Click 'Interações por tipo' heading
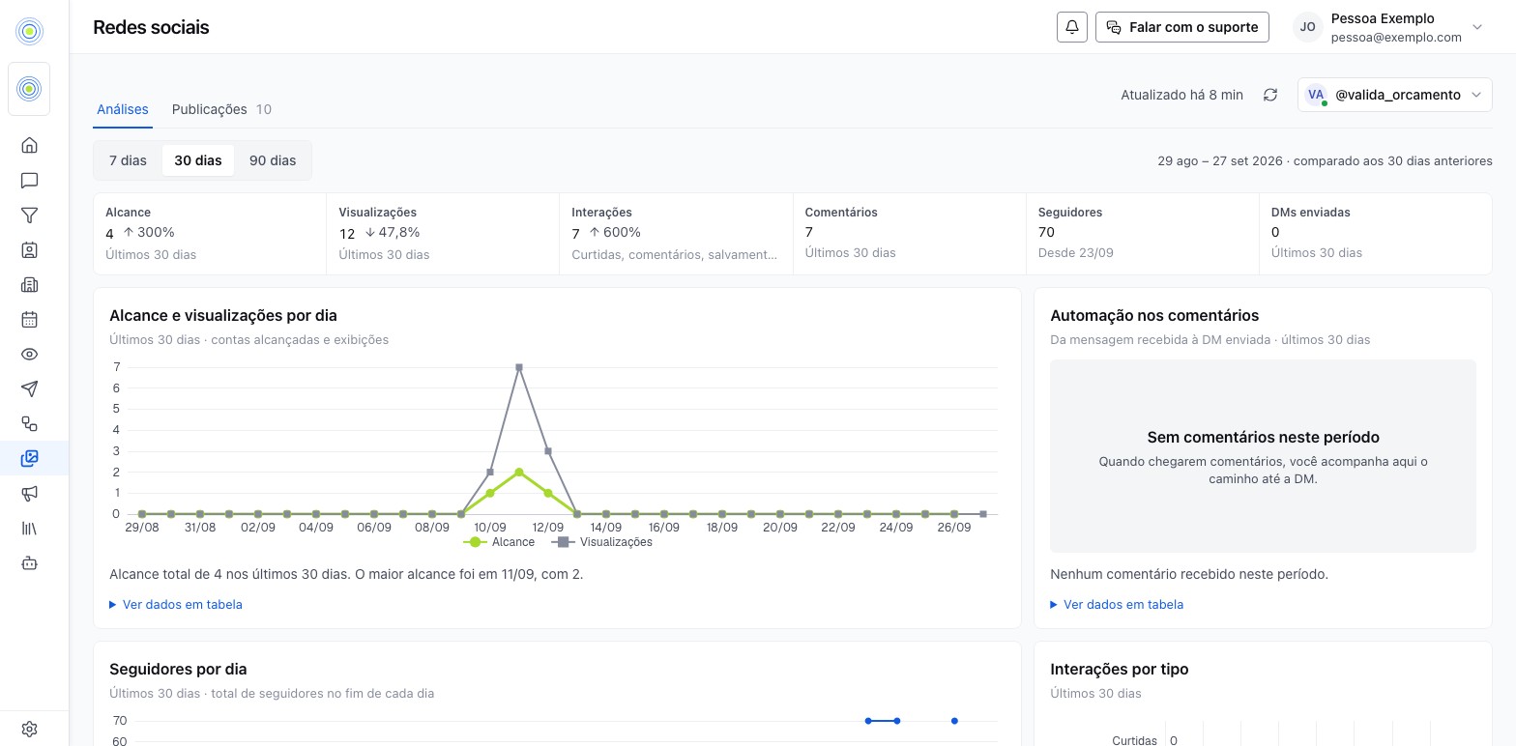The height and width of the screenshot is (746, 1516). (1120, 669)
